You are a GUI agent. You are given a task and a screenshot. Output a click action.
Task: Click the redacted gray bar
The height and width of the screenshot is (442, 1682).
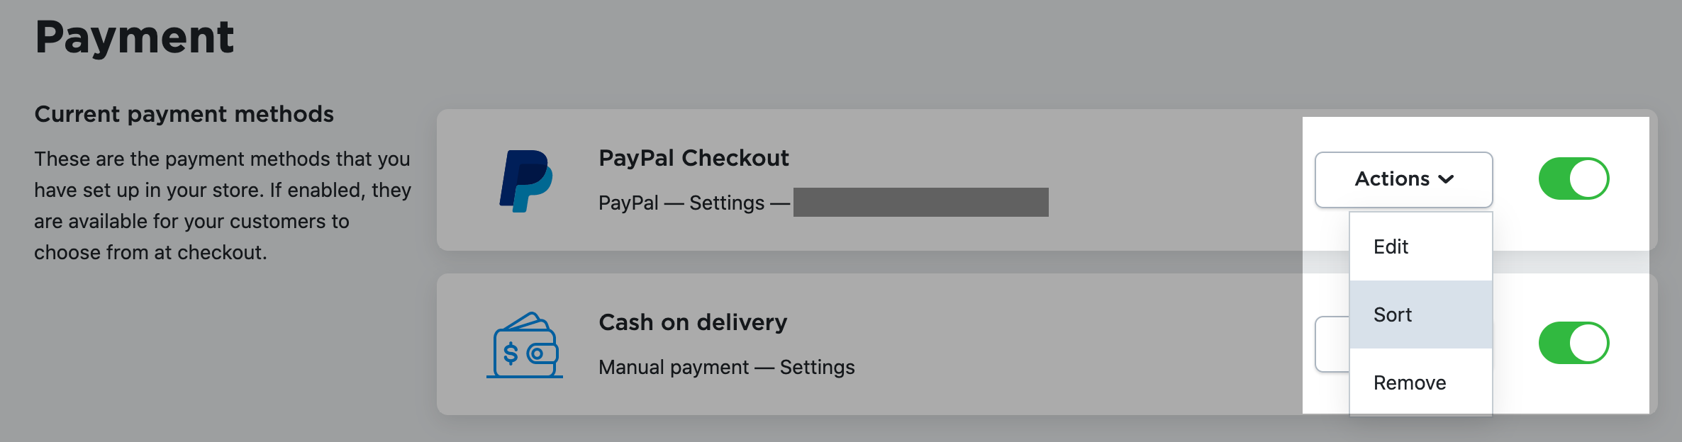tap(920, 203)
